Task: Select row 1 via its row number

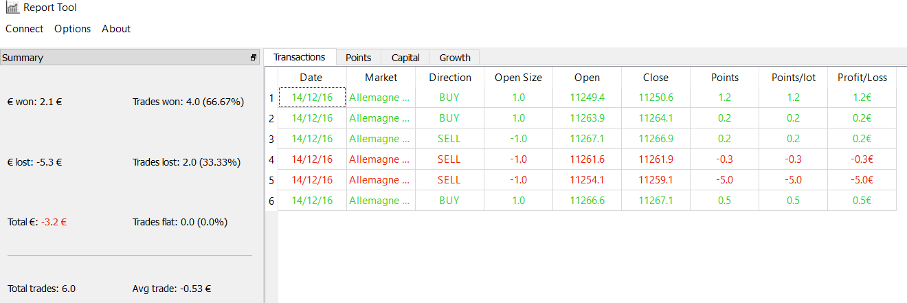Action: click(271, 98)
